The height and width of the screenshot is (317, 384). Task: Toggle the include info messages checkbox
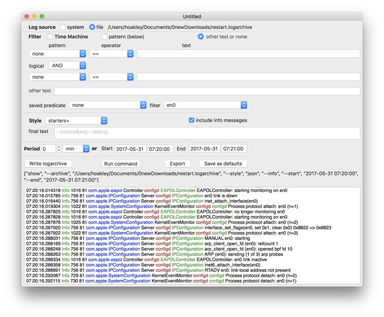click(192, 120)
